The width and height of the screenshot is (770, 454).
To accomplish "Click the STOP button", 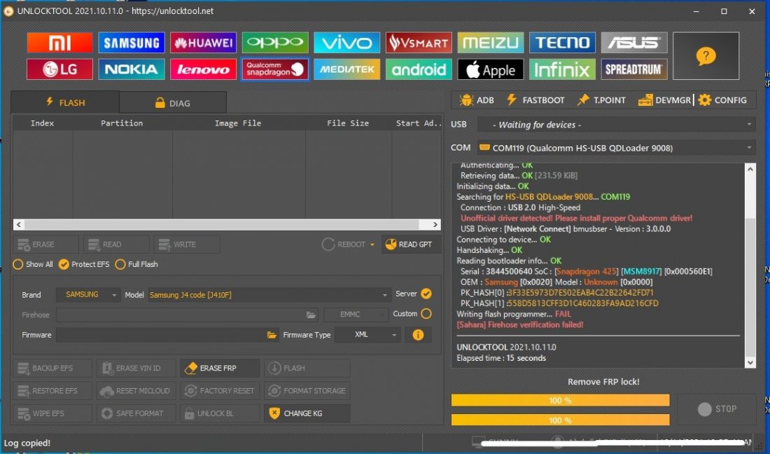I will pos(717,408).
